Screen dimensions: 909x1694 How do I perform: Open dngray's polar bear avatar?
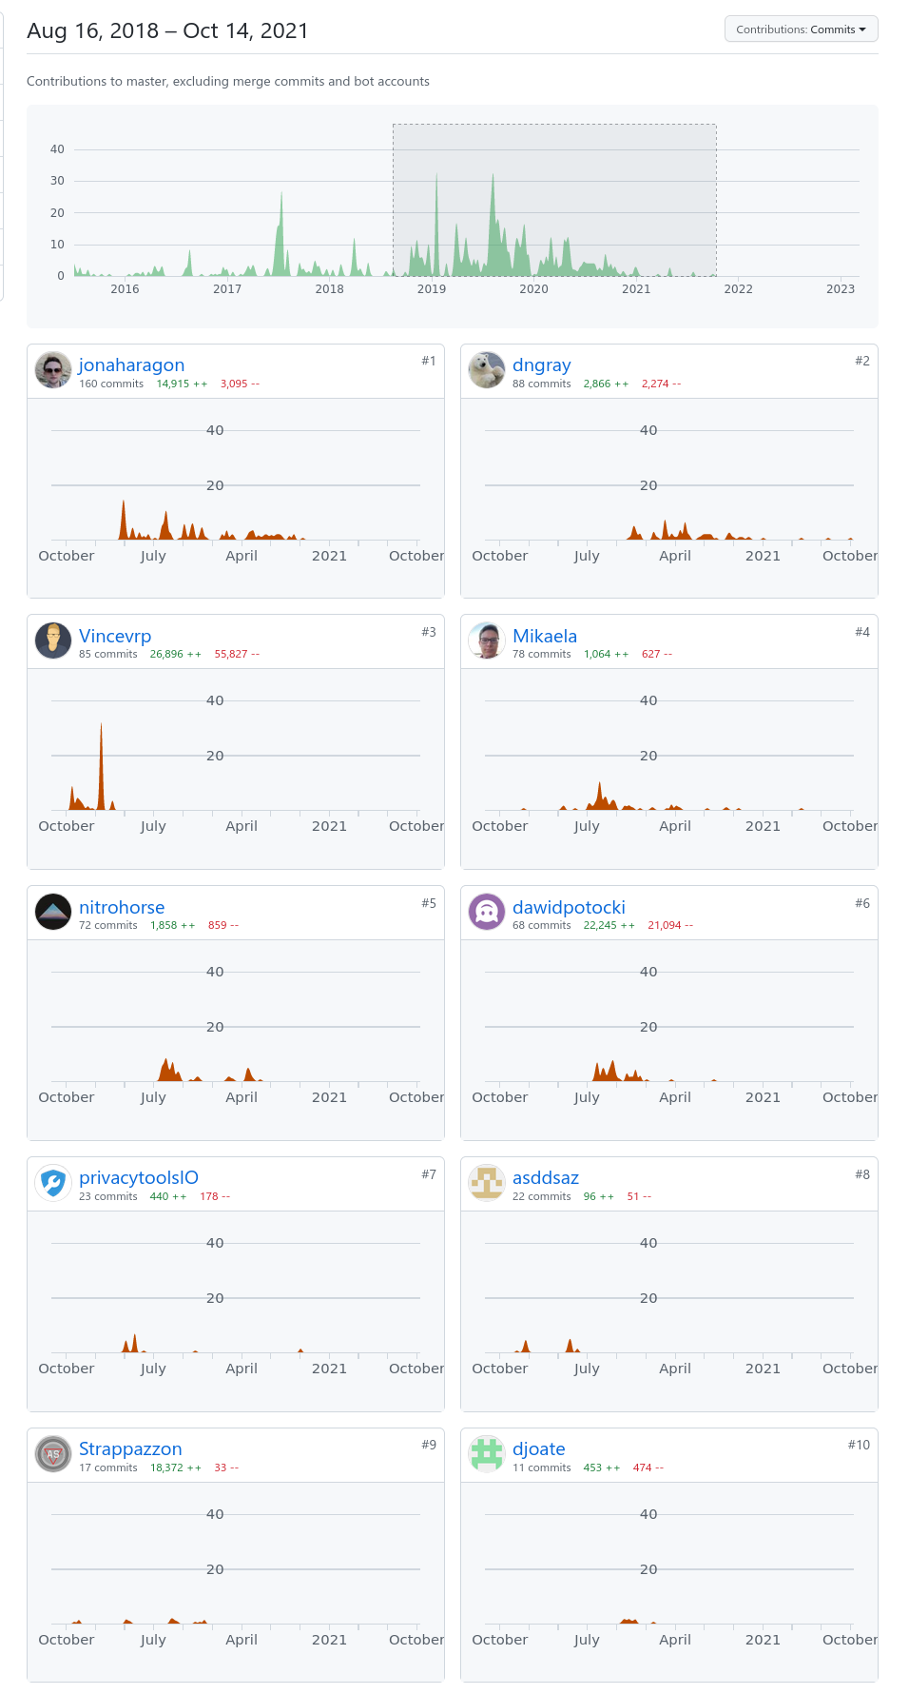click(x=487, y=370)
